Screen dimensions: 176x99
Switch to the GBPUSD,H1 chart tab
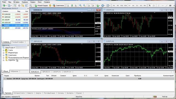(x=46, y=72)
